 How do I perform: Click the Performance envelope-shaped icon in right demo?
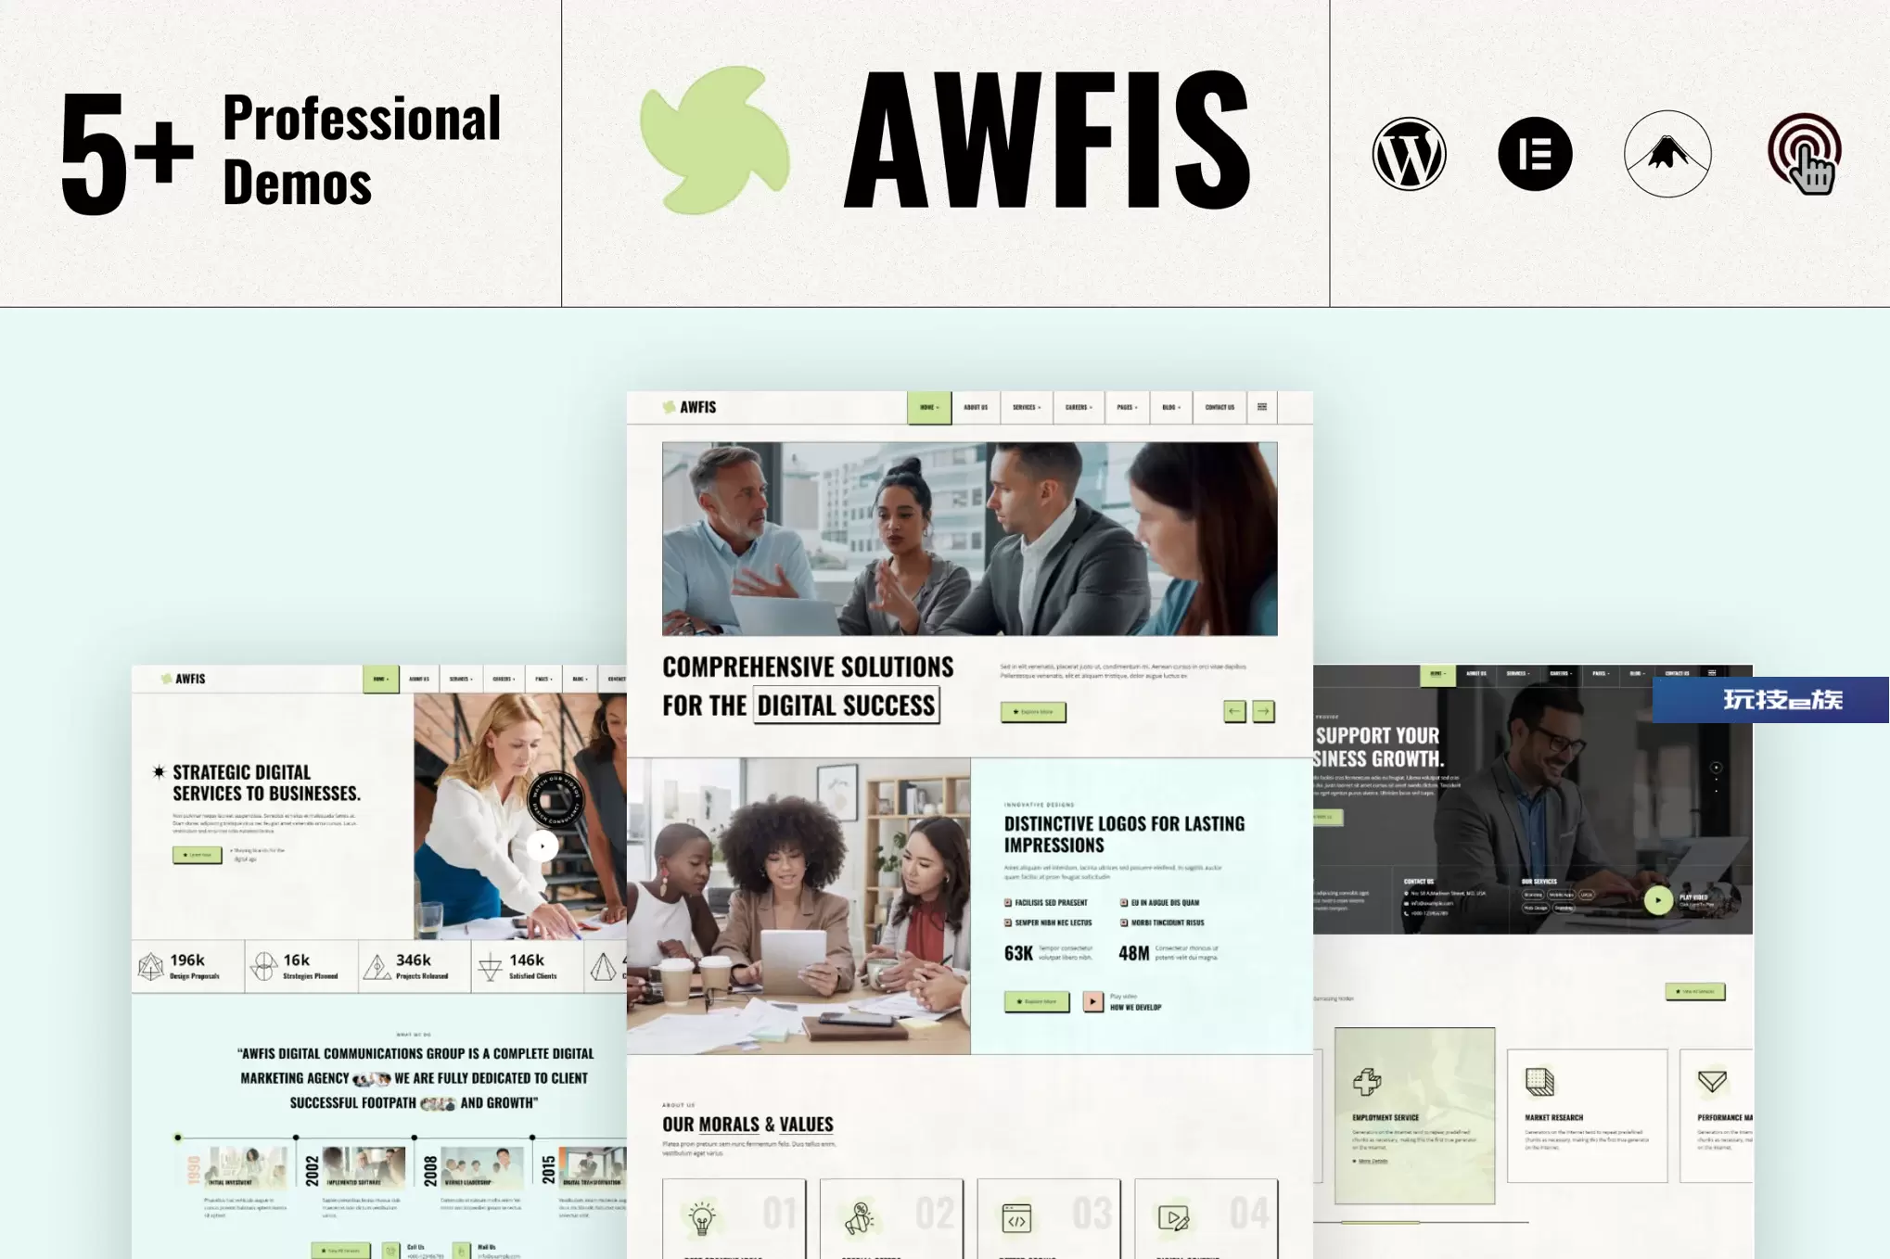click(1712, 1081)
